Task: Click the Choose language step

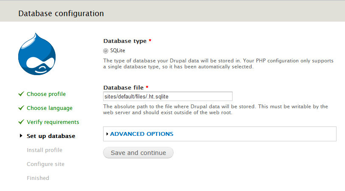Action: tap(50, 108)
